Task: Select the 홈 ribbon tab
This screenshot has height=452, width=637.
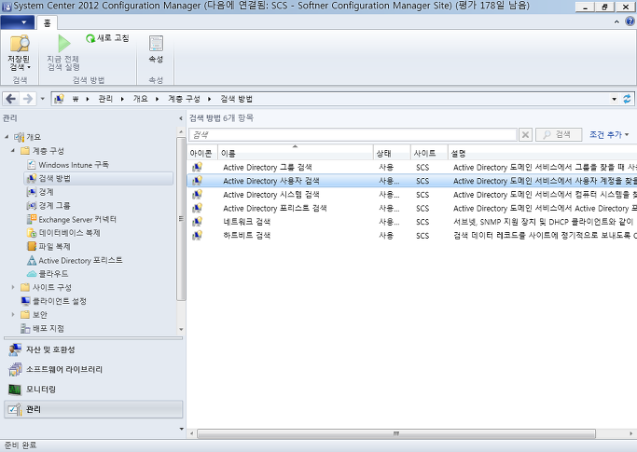Action: click(x=48, y=22)
